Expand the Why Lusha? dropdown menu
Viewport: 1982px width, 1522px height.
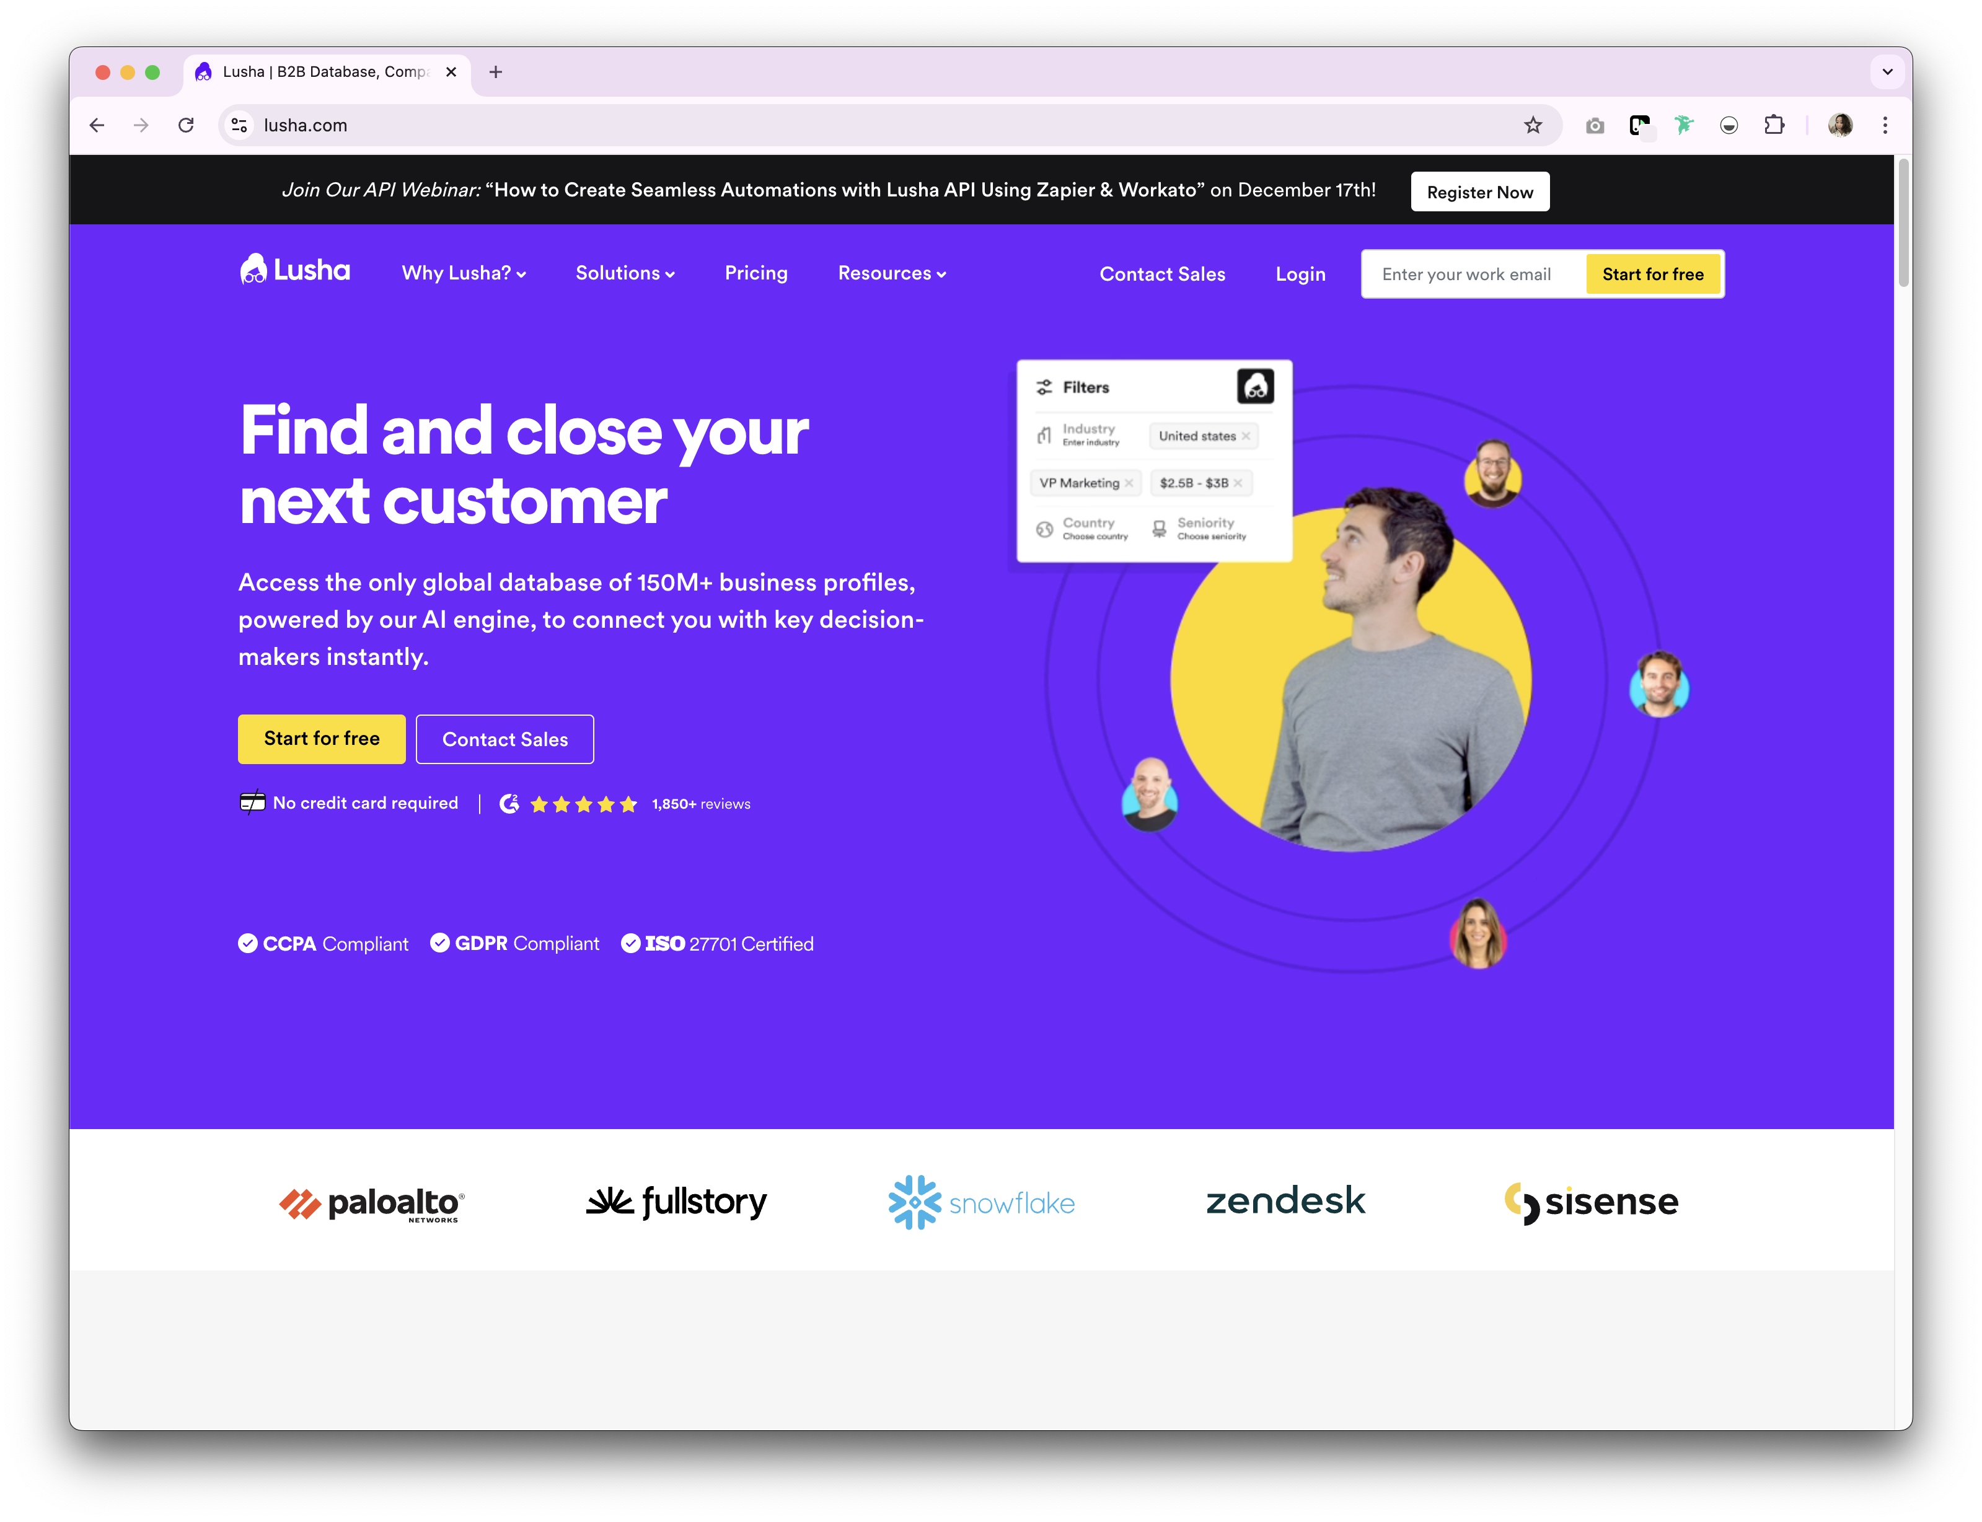(x=464, y=273)
